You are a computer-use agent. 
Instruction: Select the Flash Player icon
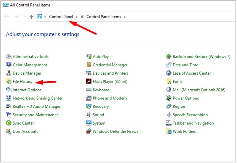click(89, 82)
